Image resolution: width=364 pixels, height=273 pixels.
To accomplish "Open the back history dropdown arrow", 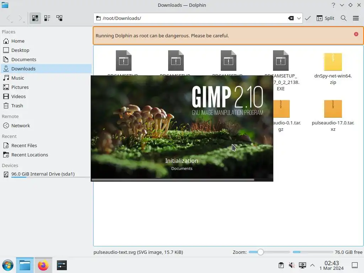I will pyautogui.click(x=12, y=22).
